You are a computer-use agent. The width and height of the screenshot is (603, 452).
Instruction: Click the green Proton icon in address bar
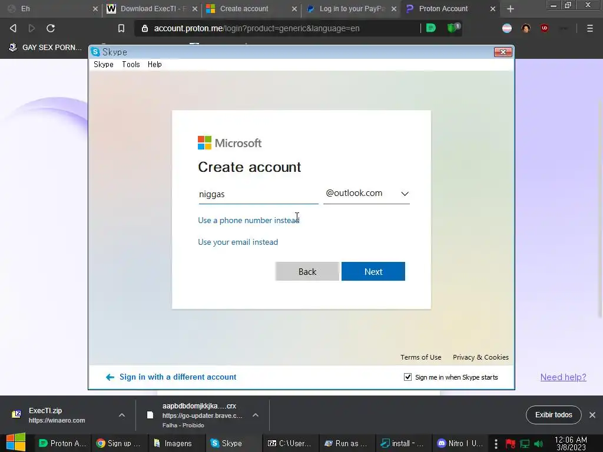pos(431,28)
